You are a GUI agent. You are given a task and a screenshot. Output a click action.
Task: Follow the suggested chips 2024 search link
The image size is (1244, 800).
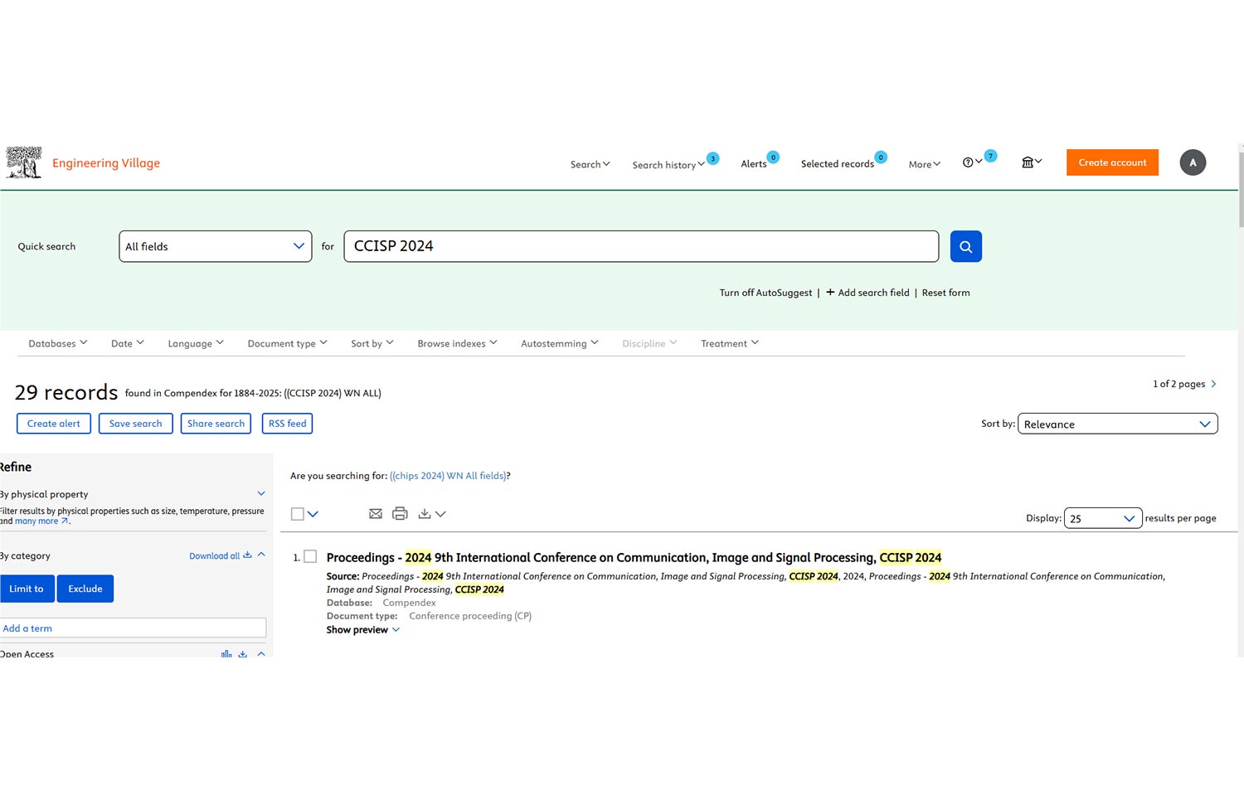point(448,476)
